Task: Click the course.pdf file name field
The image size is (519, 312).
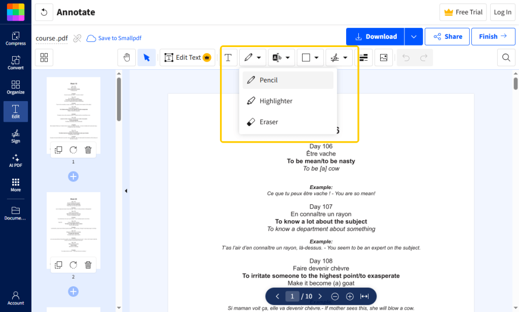Action: pyautogui.click(x=52, y=38)
